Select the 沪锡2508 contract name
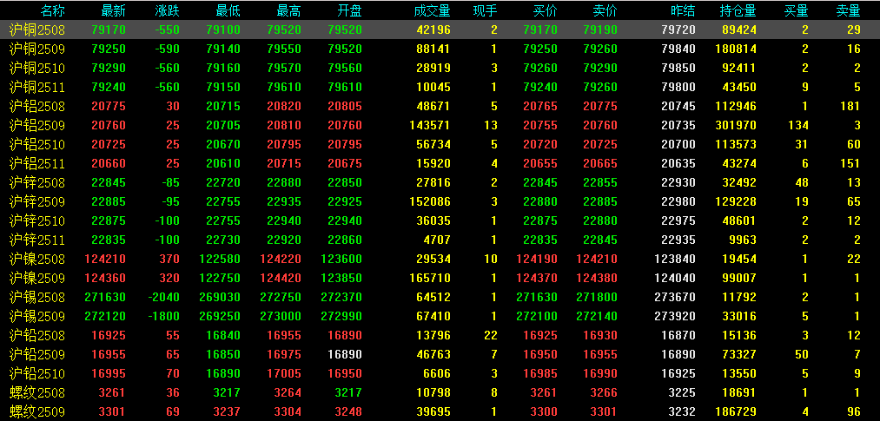This screenshot has width=880, height=421. tap(37, 297)
